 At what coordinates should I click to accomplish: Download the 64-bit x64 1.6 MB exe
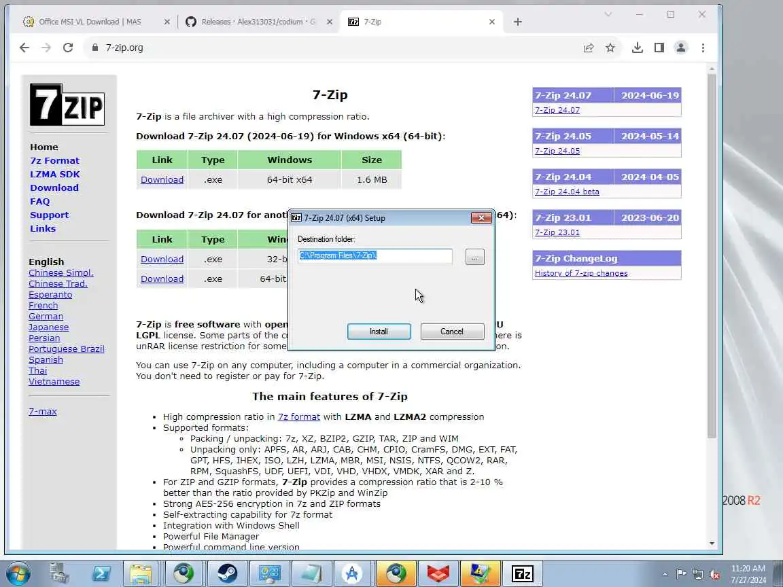[x=162, y=179]
